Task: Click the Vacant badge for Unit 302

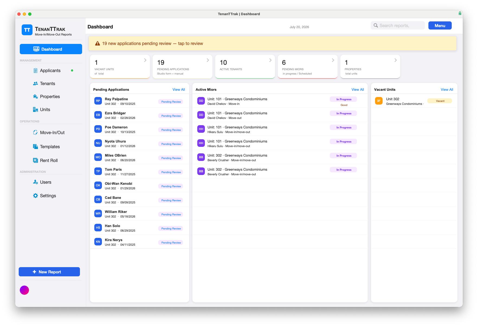Action: click(440, 101)
